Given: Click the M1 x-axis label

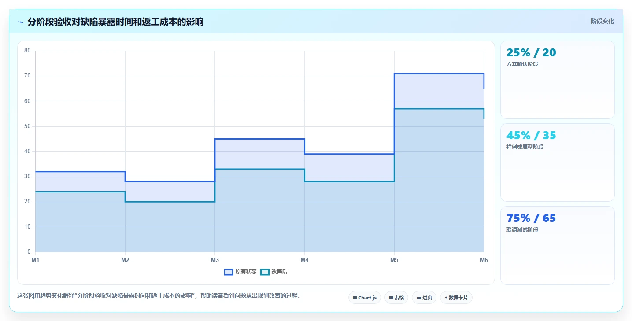Looking at the screenshot, I should click(x=35, y=260).
